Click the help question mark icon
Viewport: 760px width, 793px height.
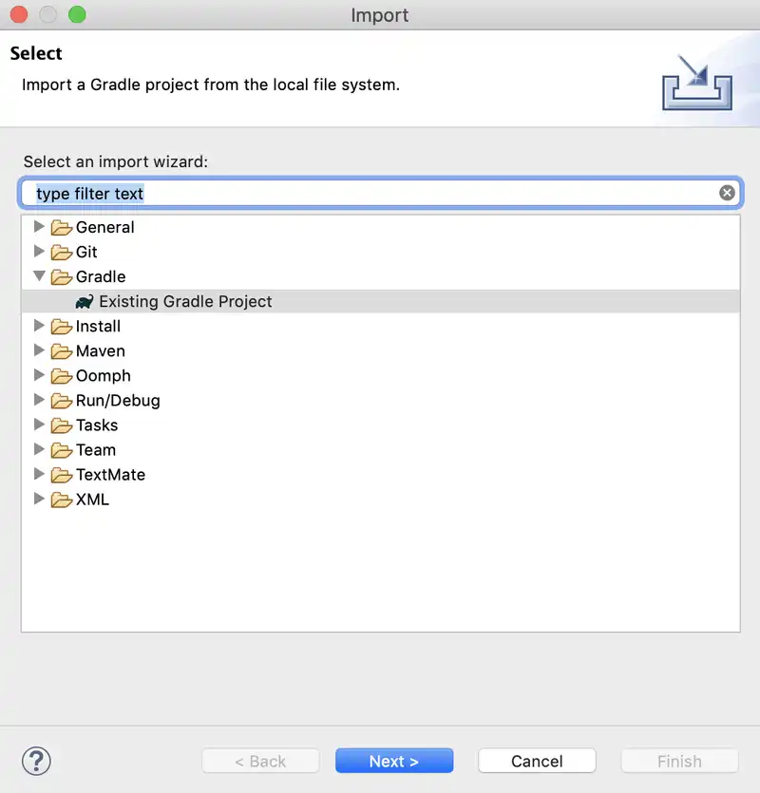(x=36, y=761)
